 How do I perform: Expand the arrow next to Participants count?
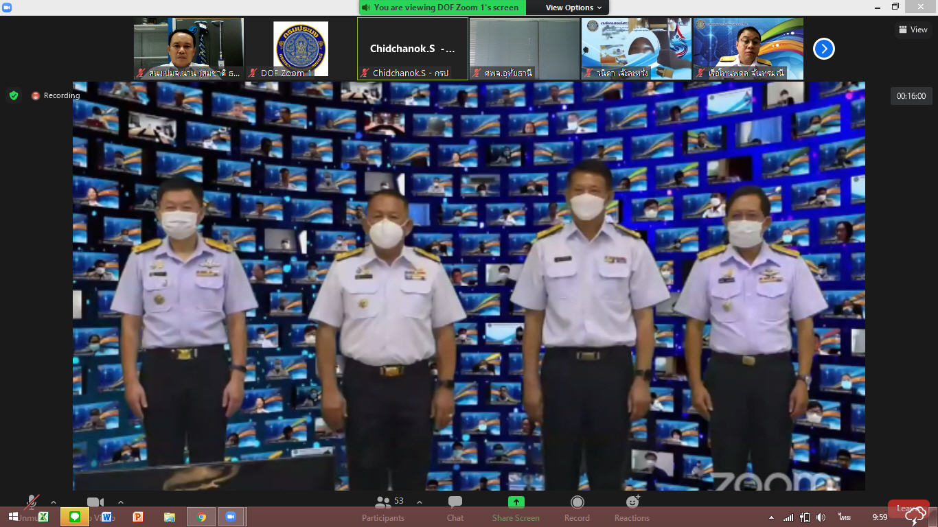(420, 502)
